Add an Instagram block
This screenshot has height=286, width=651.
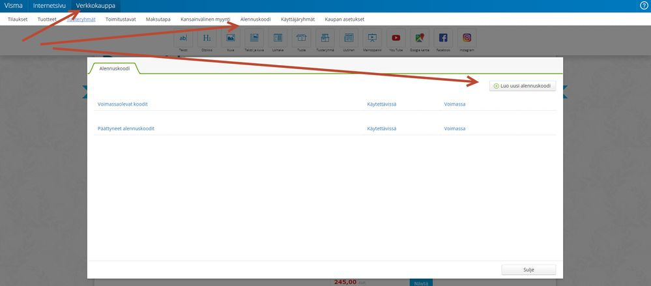[467, 38]
